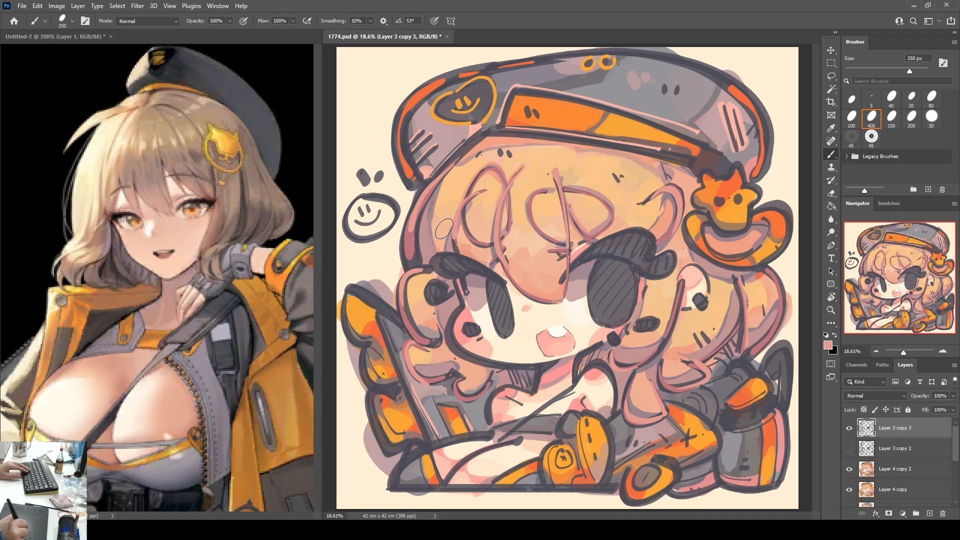Select the Eraser tool
The image size is (960, 540).
[831, 193]
